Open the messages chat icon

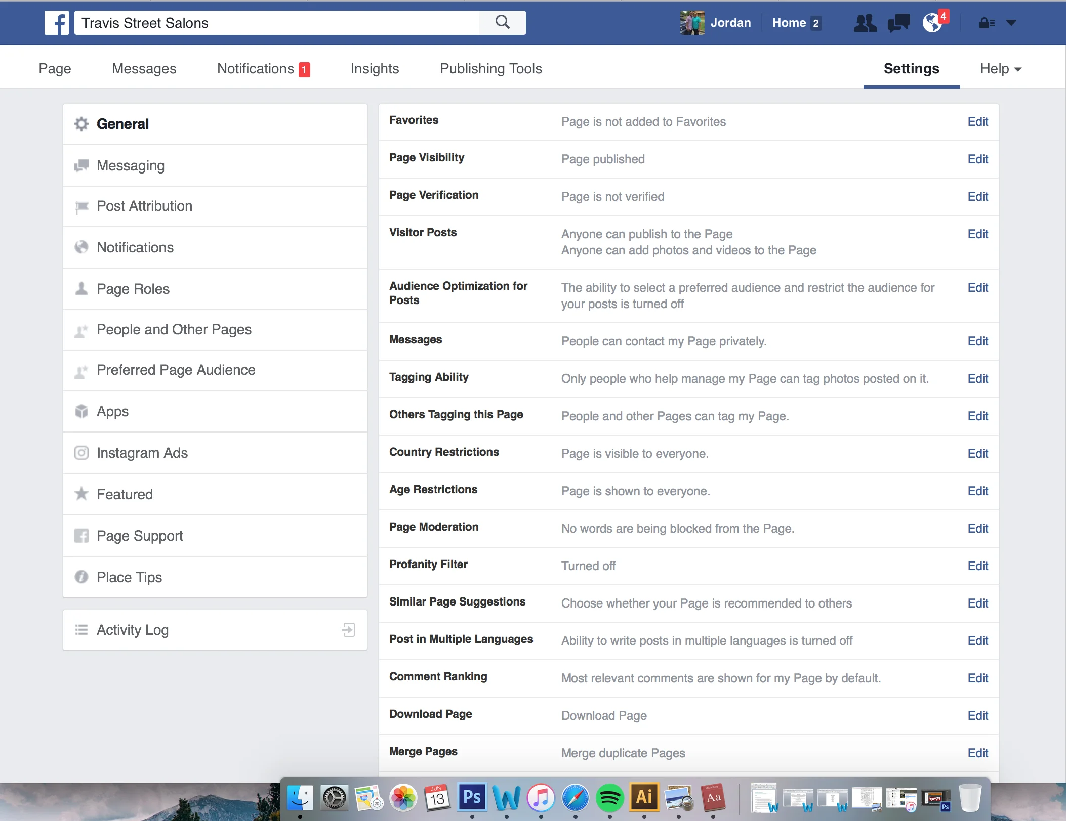[x=898, y=23]
